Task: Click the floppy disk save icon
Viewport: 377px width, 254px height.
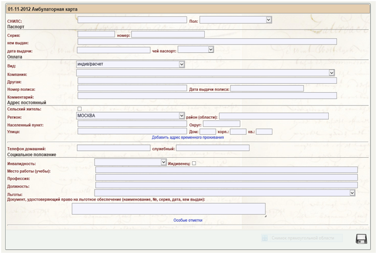Action: click(362, 238)
